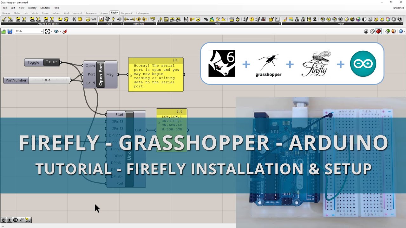Click the red shaded preview mode icon
Screen dimensions: 406x228
(378, 31)
